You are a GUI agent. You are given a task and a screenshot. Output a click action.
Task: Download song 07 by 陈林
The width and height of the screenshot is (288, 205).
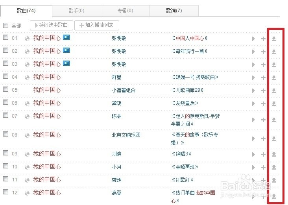[274, 120]
